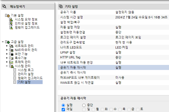Select the WAN포트 끊김 시 재연결 row

[x=113, y=83]
